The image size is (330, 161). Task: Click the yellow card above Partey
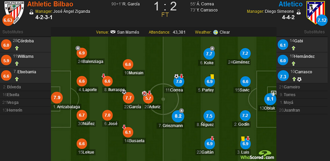(x=212, y=76)
